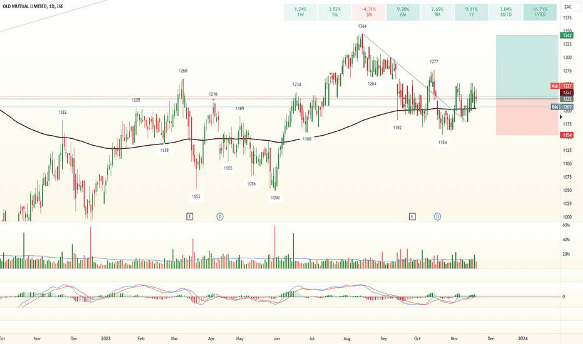Click the small arrow on the price axis
The height and width of the screenshot is (344, 583).
[x=562, y=117]
